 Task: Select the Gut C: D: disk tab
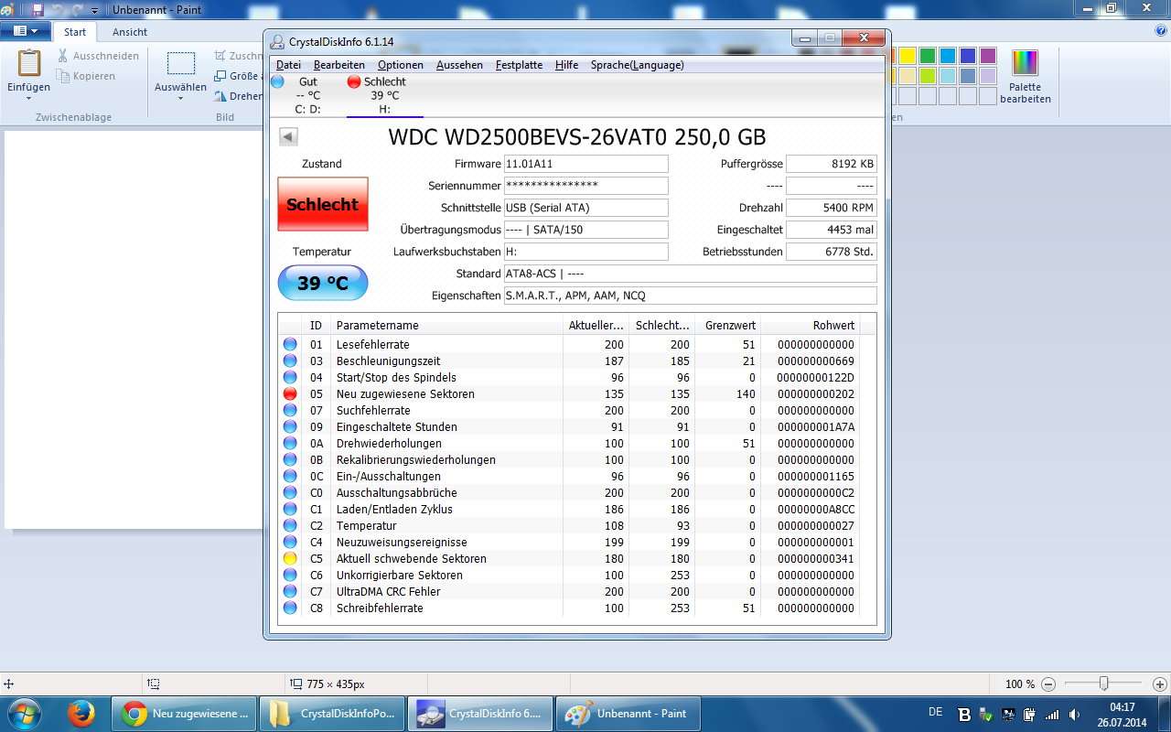tap(306, 95)
